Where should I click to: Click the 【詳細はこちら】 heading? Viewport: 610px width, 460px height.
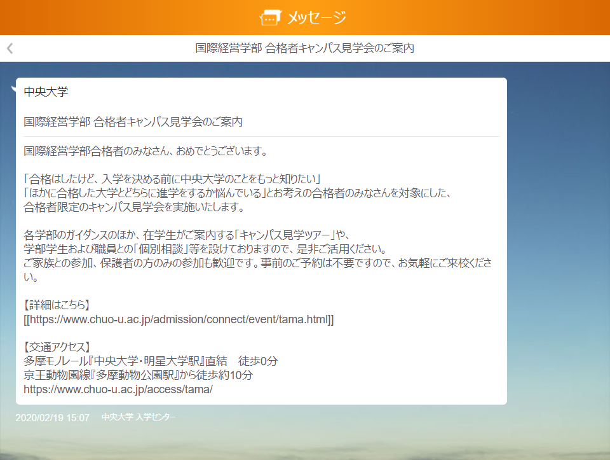tap(57, 305)
